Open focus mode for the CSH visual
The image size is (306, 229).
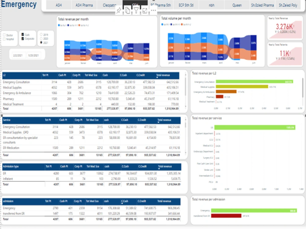coord(144,10)
